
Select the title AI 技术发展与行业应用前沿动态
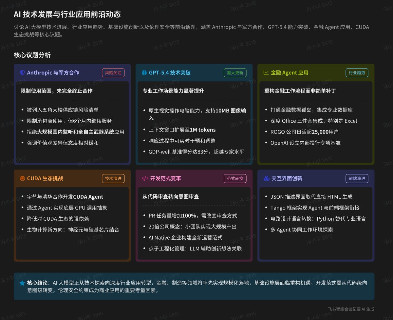(x=67, y=14)
